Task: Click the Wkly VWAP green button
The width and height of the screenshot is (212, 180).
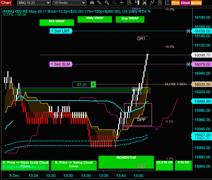Action: tap(95, 19)
